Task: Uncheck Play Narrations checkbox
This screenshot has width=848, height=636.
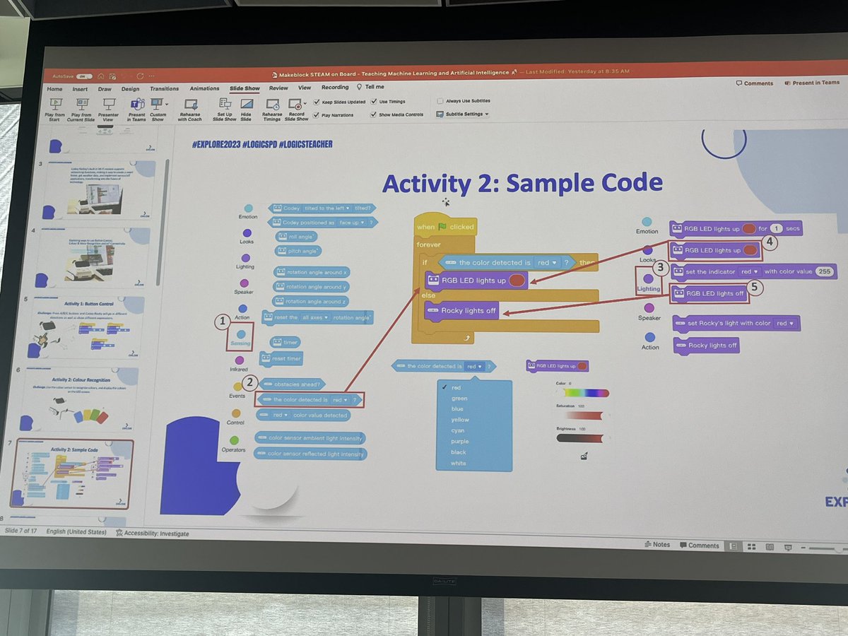Action: click(x=316, y=114)
